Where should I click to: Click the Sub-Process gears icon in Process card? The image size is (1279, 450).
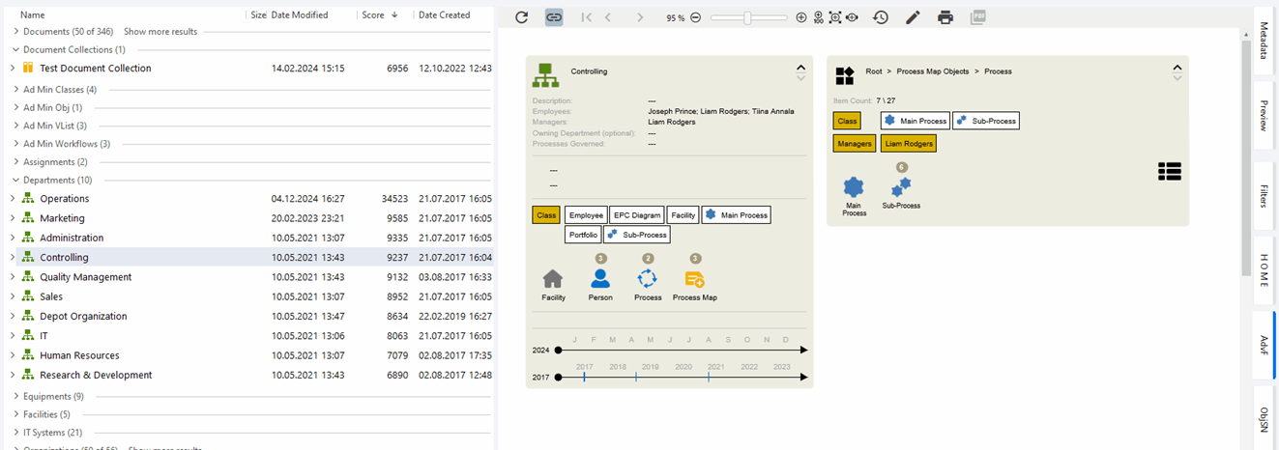[901, 187]
